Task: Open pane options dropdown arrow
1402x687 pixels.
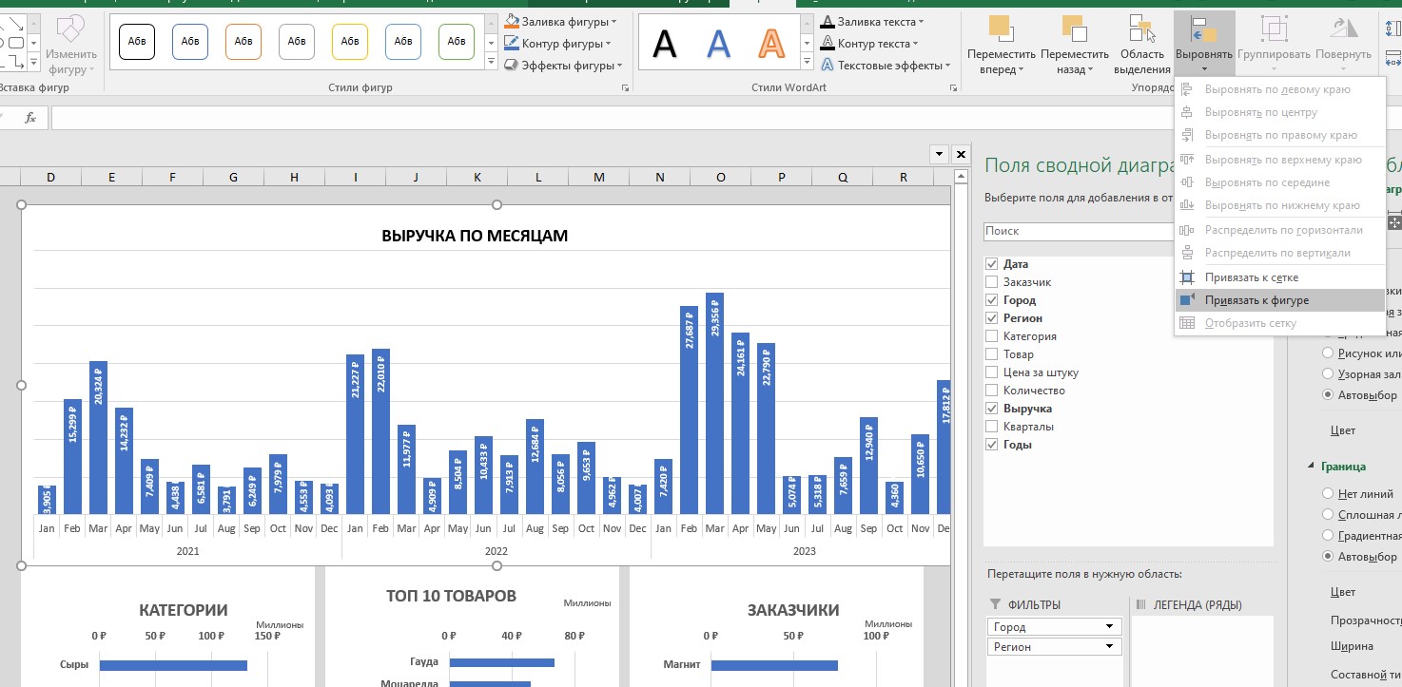Action: (x=939, y=154)
